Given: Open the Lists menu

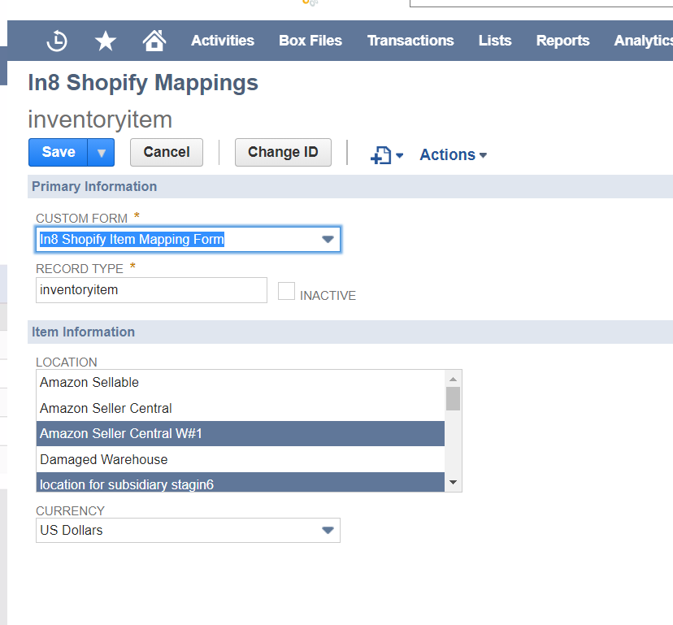Looking at the screenshot, I should pyautogui.click(x=494, y=40).
